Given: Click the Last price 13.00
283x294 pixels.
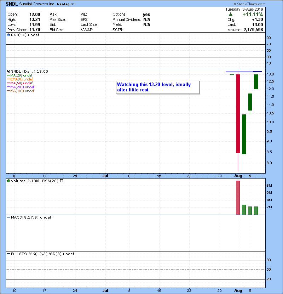Looking at the screenshot, I should coord(258,24).
